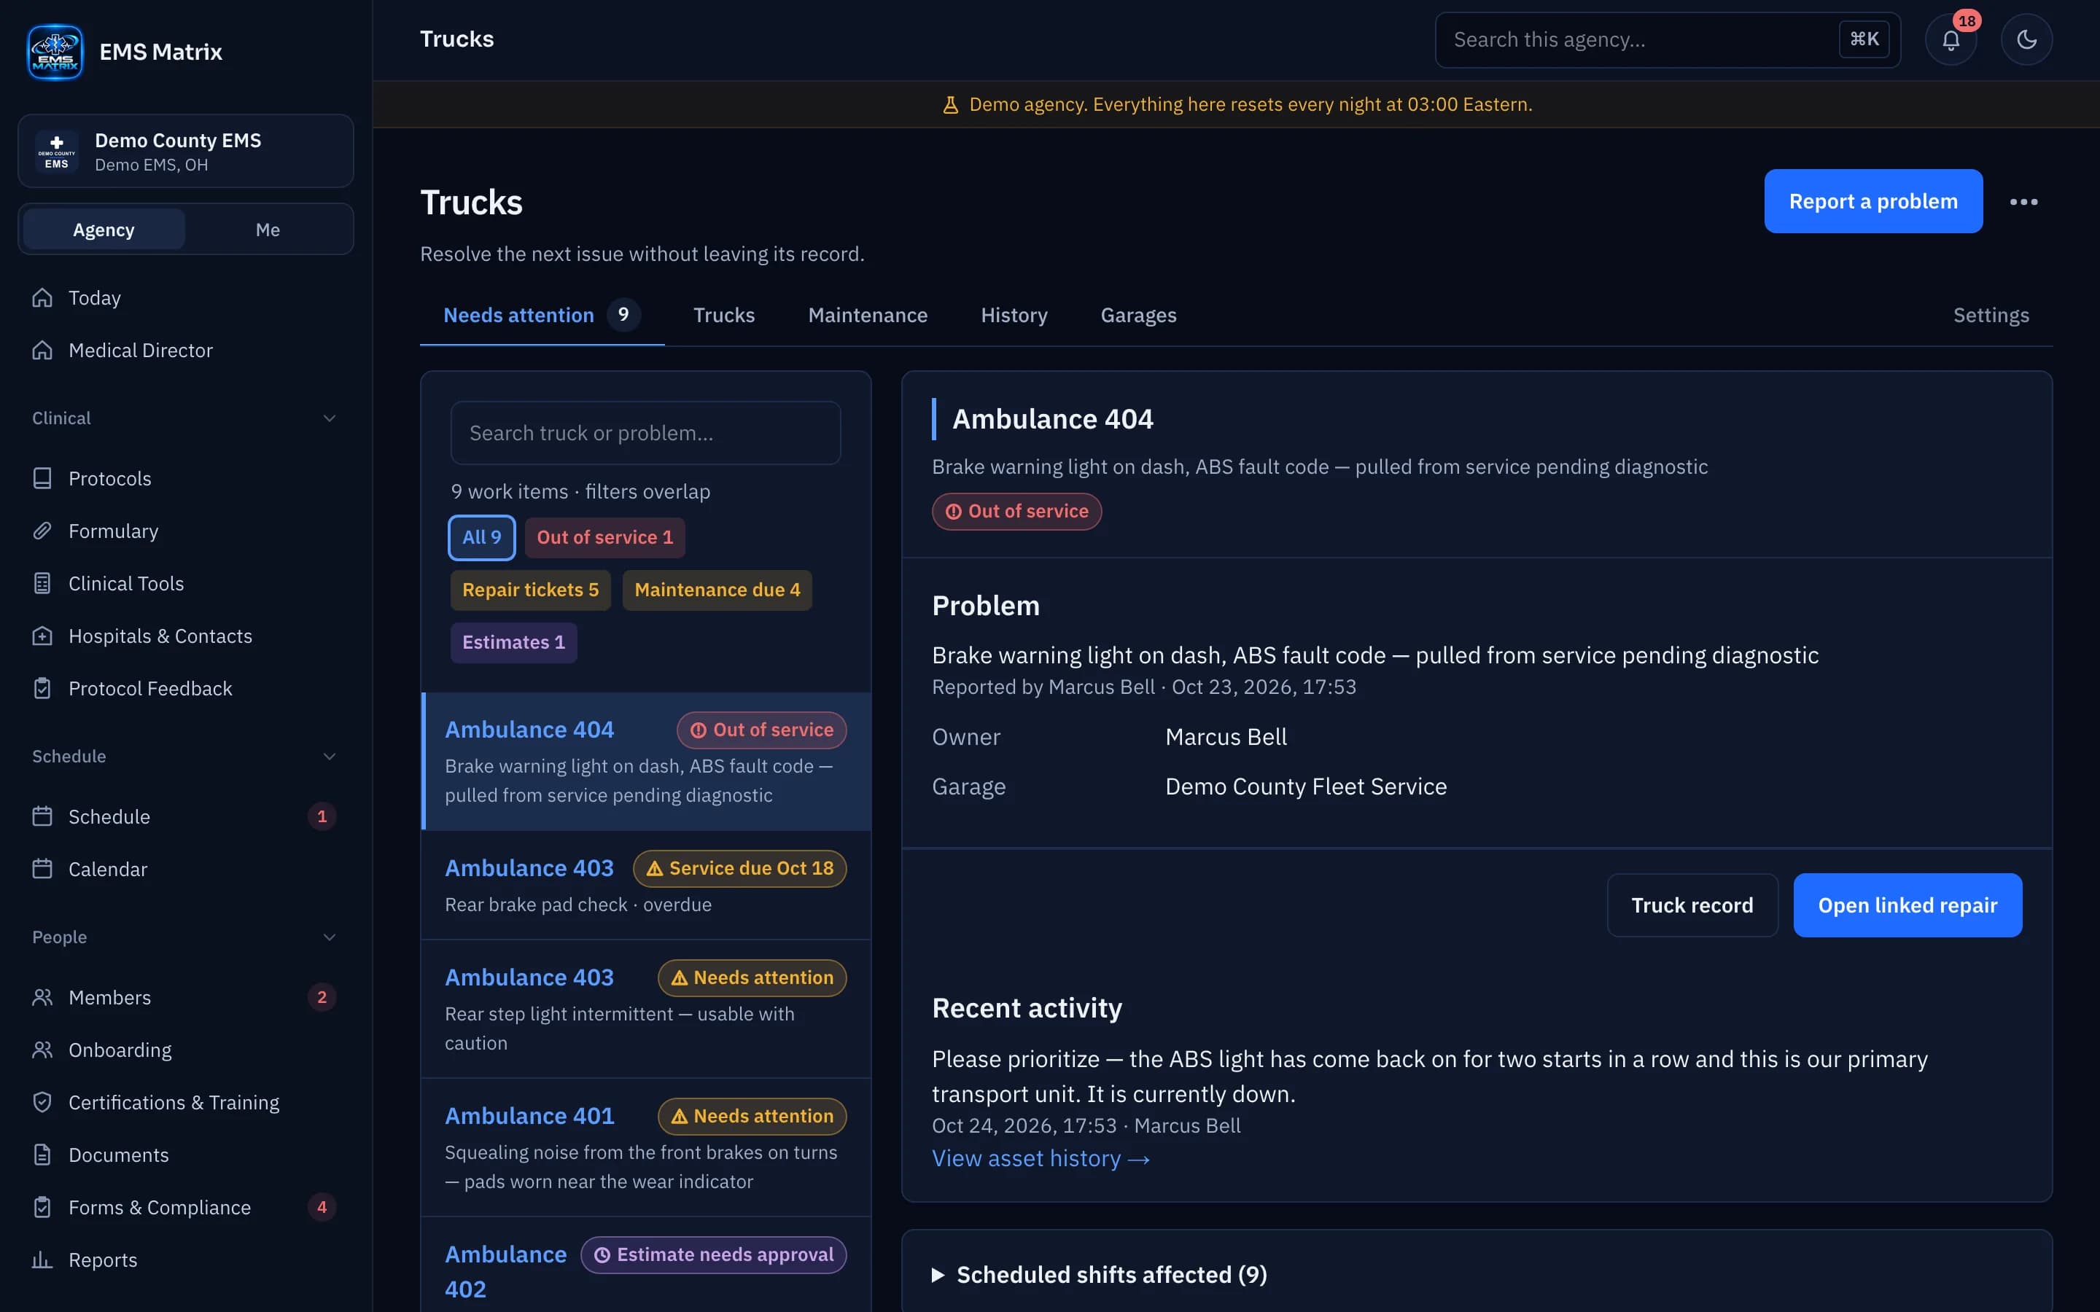Switch to the History tab
Image resolution: width=2100 pixels, height=1312 pixels.
[1014, 315]
